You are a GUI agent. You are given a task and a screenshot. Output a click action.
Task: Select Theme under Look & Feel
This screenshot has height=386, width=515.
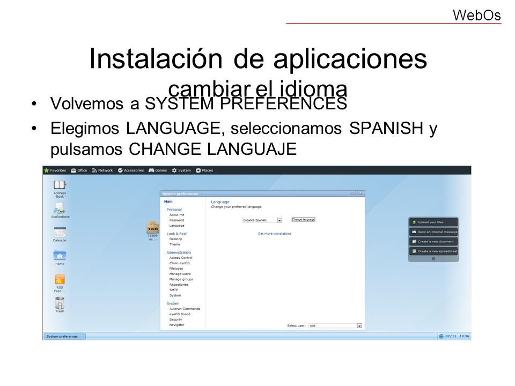click(x=175, y=244)
